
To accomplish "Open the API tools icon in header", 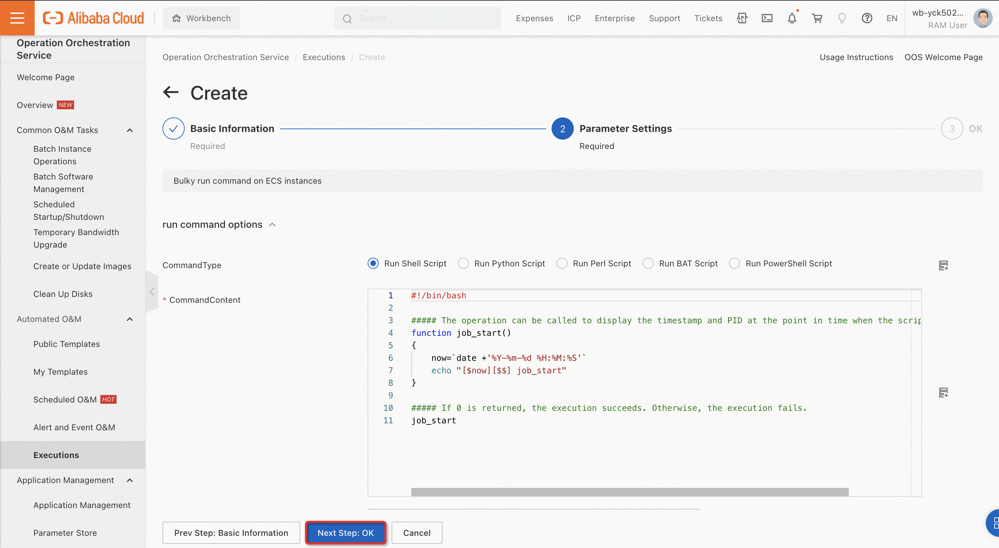I will click(742, 18).
